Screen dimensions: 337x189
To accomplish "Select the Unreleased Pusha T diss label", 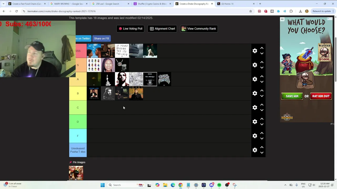I will [78, 150].
